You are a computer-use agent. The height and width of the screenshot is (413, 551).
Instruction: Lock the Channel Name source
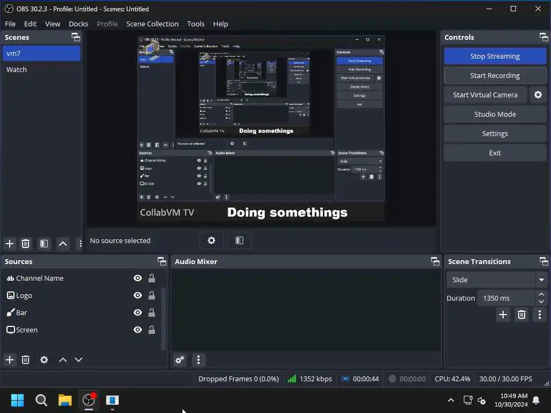tap(152, 278)
